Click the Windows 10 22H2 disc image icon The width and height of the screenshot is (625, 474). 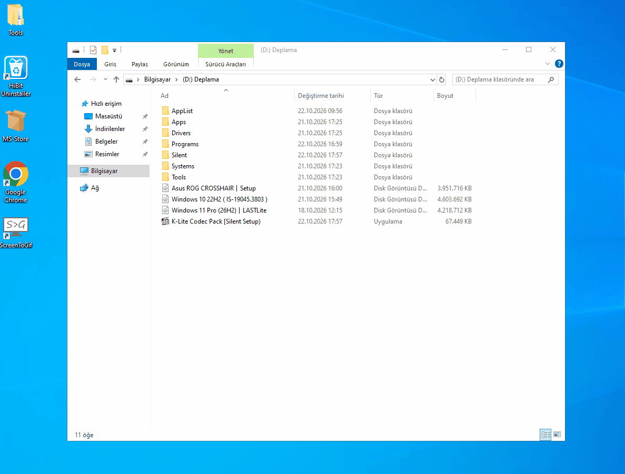tap(165, 199)
